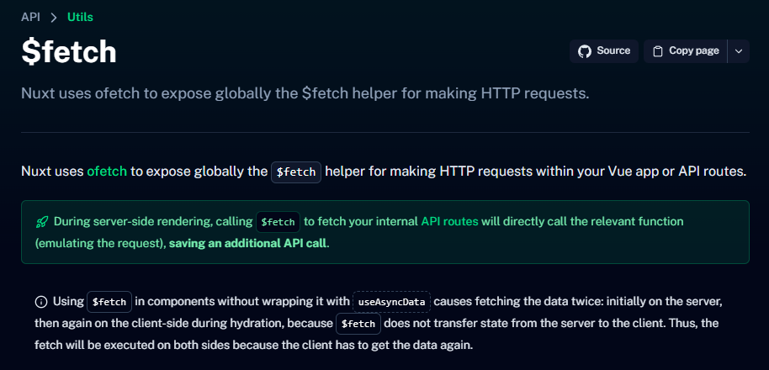The image size is (769, 370).
Task: Click the $fetch code badge in the intro sentence
Action: point(296,172)
